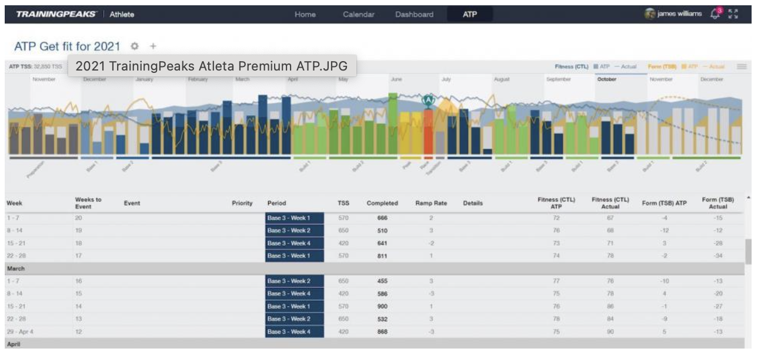The height and width of the screenshot is (355, 761).
Task: Open the james williams account menu
Action: (679, 14)
